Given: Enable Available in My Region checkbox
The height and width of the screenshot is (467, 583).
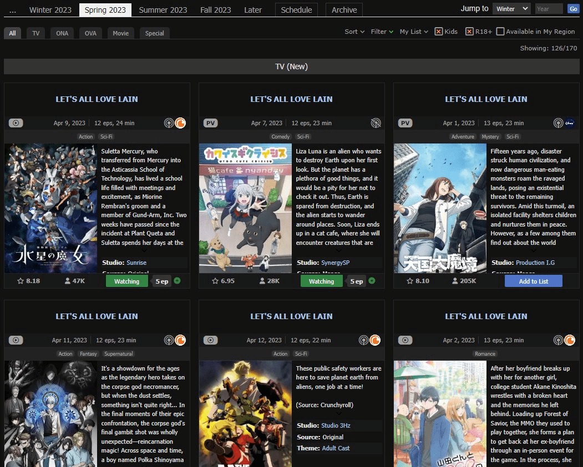Looking at the screenshot, I should pos(500,32).
